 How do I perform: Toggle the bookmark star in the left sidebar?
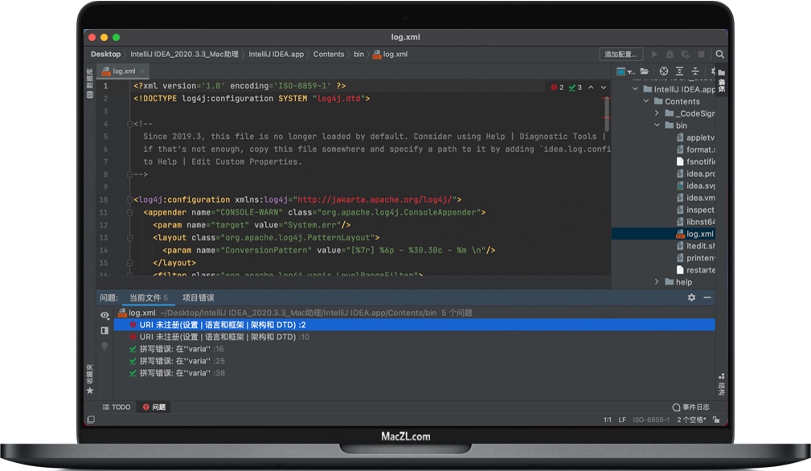tap(90, 390)
